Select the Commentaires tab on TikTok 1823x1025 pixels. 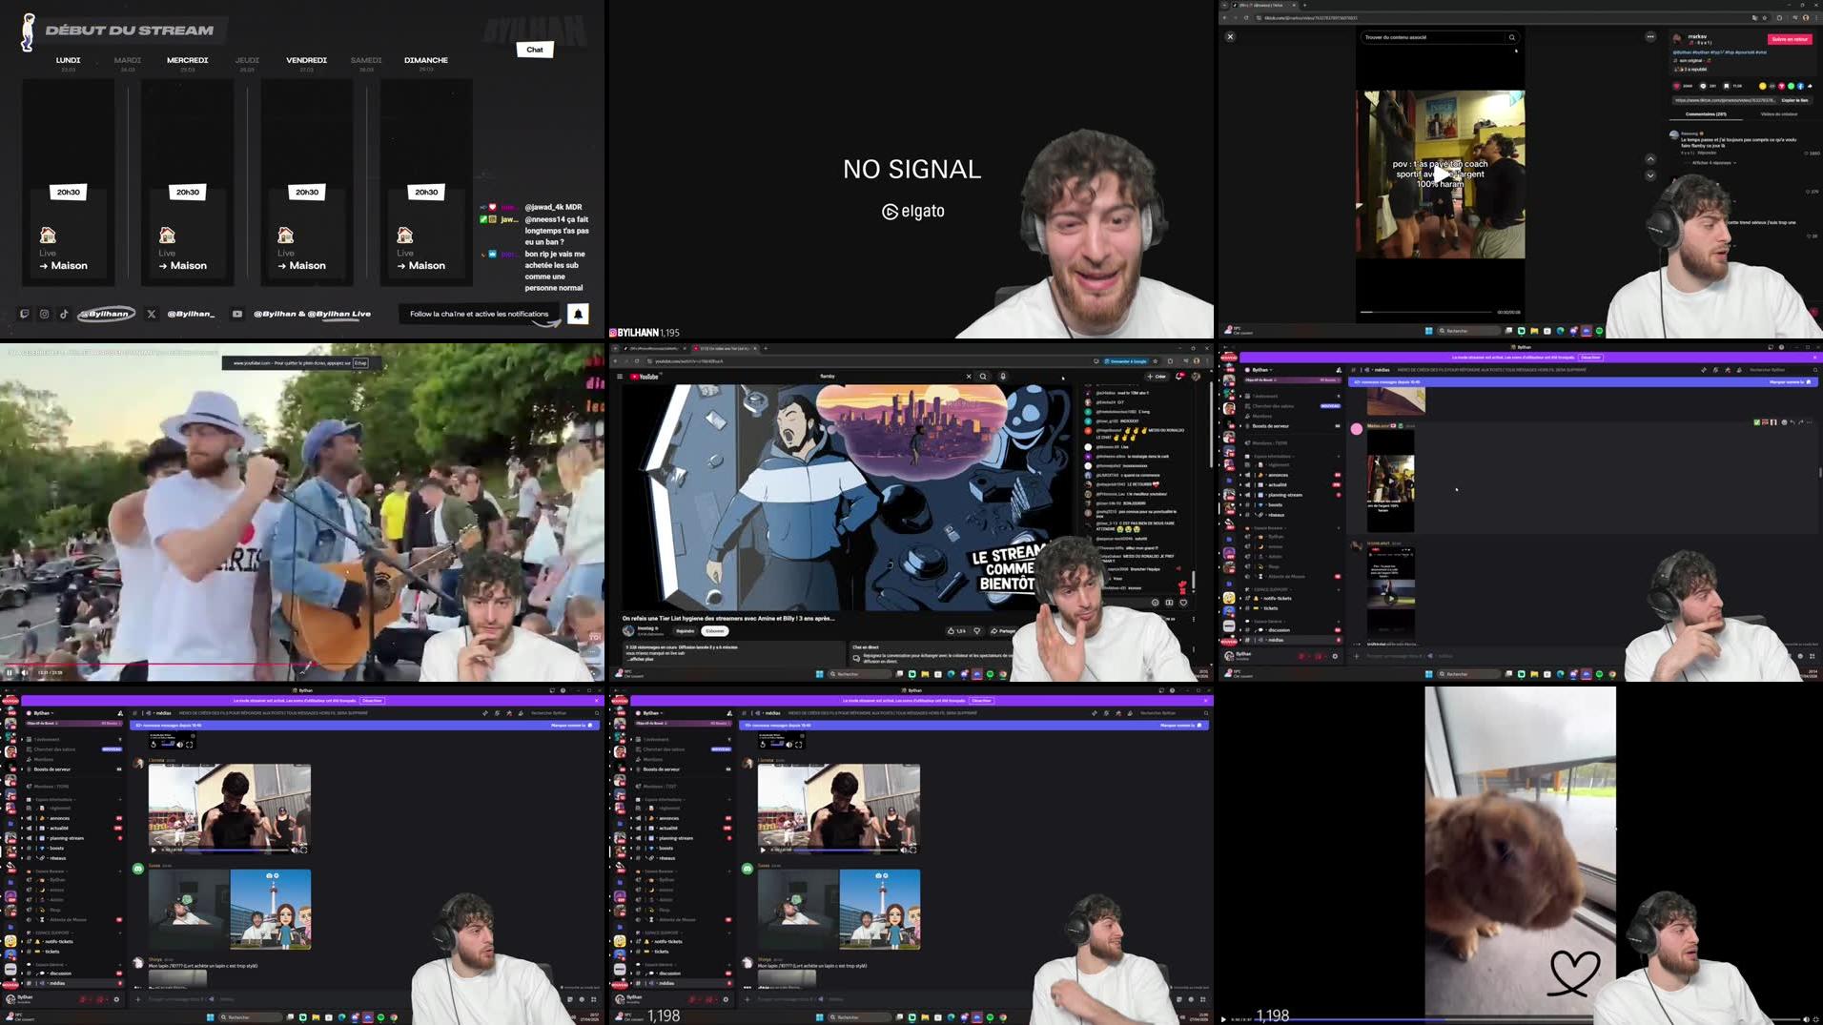[1706, 114]
